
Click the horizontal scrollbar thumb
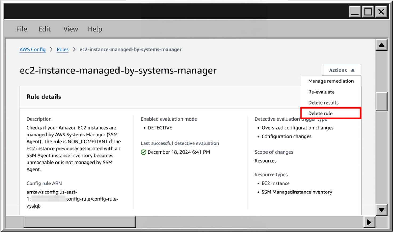pyautogui.click(x=80, y=222)
